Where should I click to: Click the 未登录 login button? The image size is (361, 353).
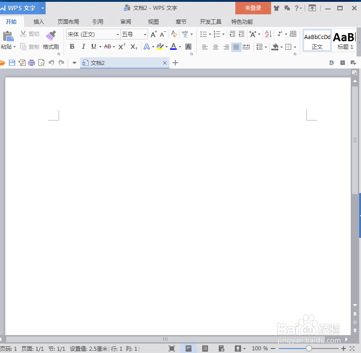coord(253,8)
